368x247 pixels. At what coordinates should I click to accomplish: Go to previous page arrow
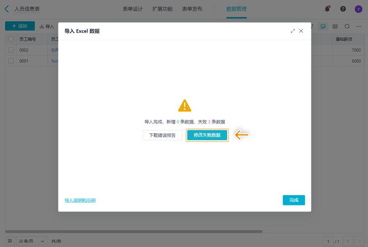[x=348, y=241]
